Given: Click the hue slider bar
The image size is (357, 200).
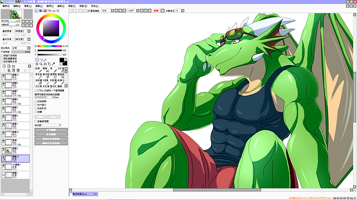Looking at the screenshot, I should point(49,46).
